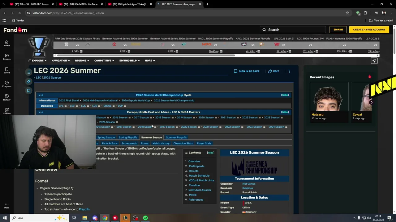Open the Player Stats subtab

pos(204,143)
